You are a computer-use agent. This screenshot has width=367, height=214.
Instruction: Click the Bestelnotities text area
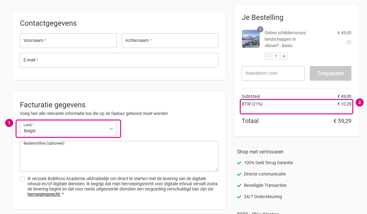click(119, 156)
